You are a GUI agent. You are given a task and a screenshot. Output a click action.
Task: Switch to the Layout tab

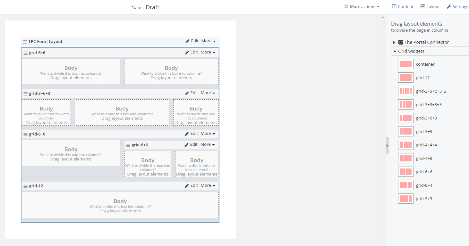[430, 6]
